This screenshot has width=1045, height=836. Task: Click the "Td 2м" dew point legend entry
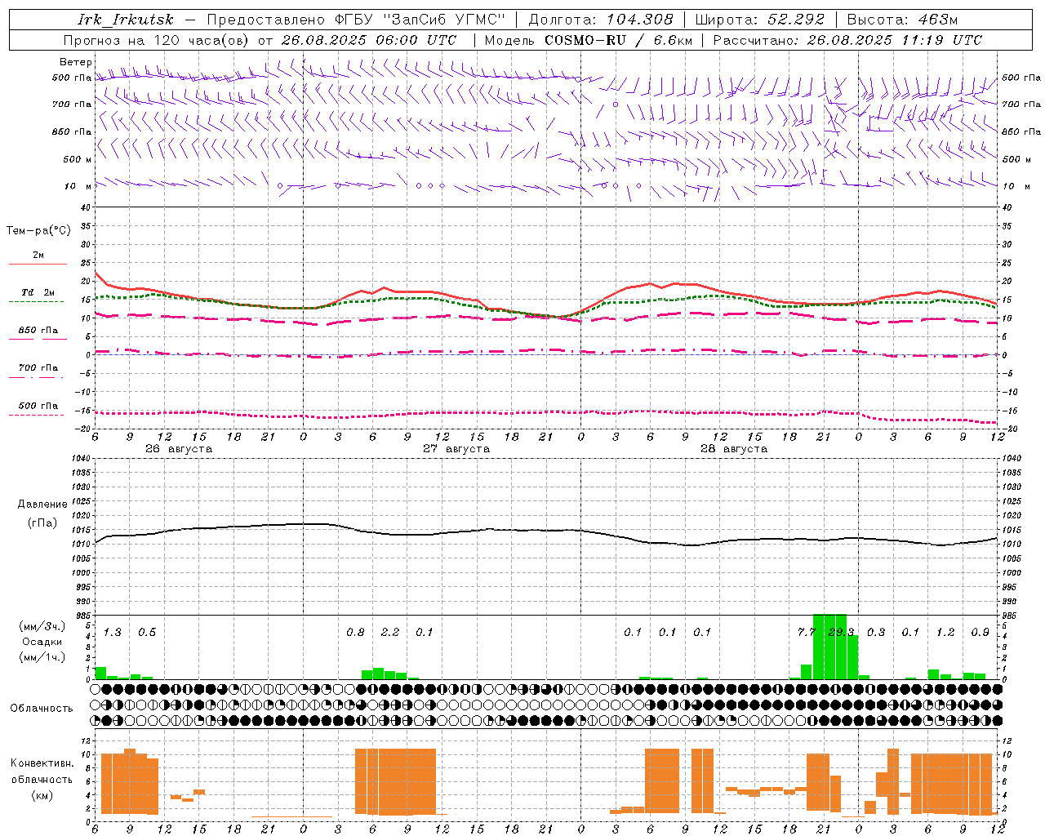click(x=38, y=292)
